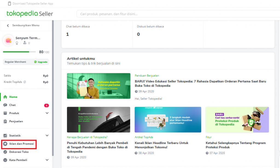This screenshot has height=168, width=280.
Task: Click the shop avatar image
Action: click(x=8, y=40)
